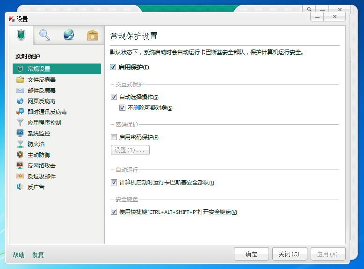Screen dimensions: 364x269
Task: Select 应用程序控制 in the sidebar
Action: [x=44, y=122]
